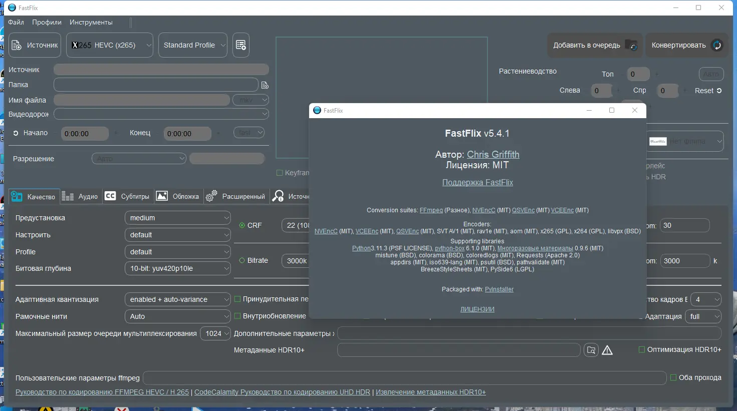Image resolution: width=737 pixels, height=411 pixels.
Task: Toggle the Keyframe checkbox
Action: (280, 173)
